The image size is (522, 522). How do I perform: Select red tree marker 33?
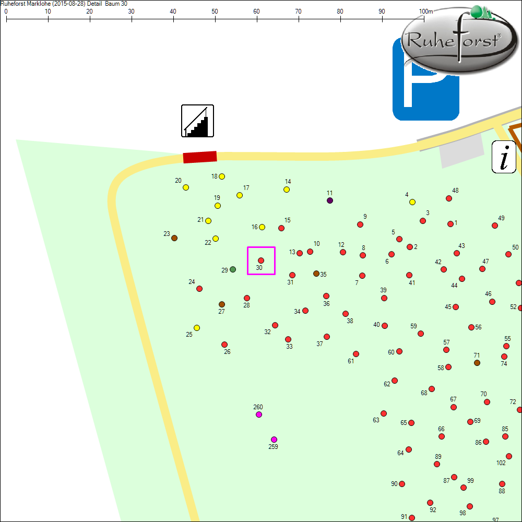[288, 340]
